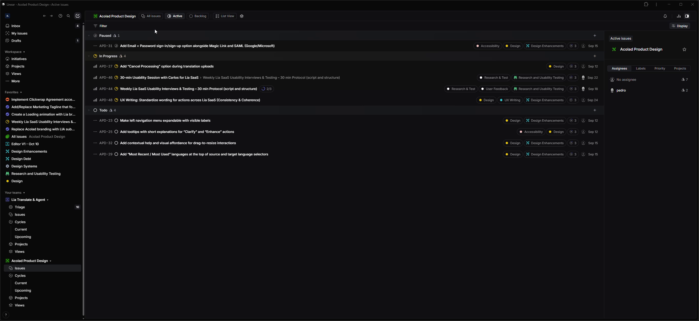Viewport: 699px width, 321px height.
Task: Expand the Acolad Product Design team dropdown
Action: 50,261
